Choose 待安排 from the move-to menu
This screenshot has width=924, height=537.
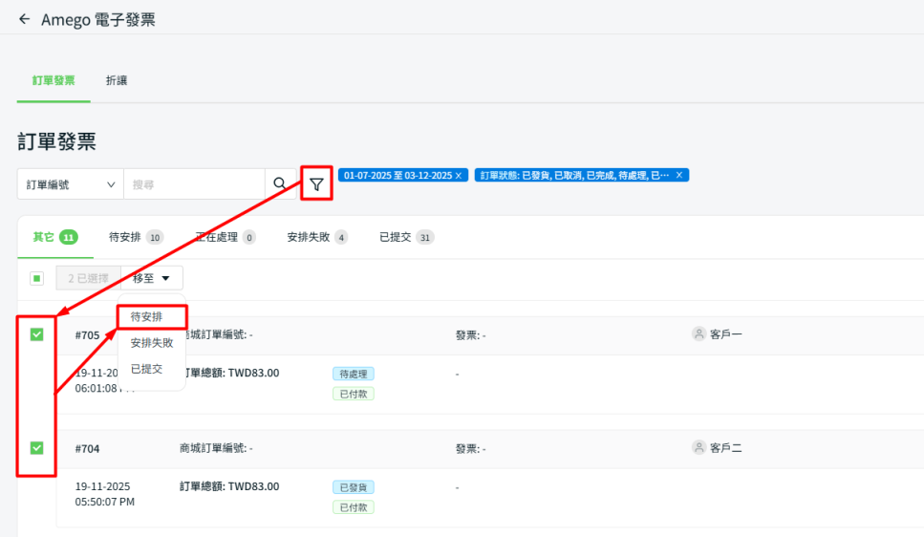tap(147, 316)
